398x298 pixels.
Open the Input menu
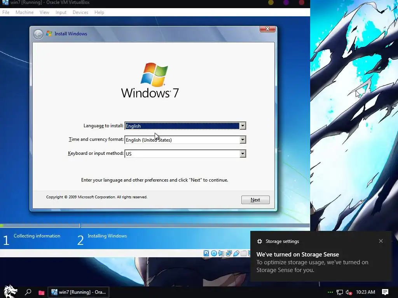(x=61, y=12)
